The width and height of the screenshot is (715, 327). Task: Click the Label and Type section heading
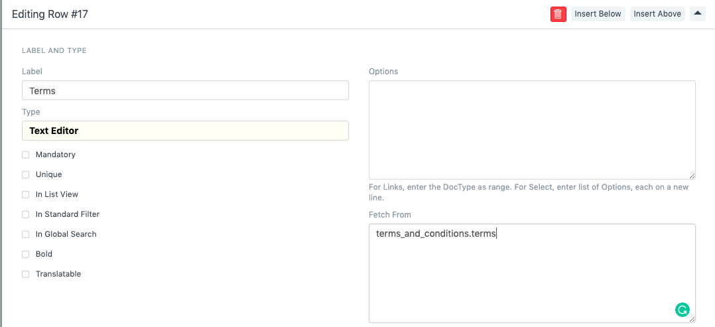[54, 50]
